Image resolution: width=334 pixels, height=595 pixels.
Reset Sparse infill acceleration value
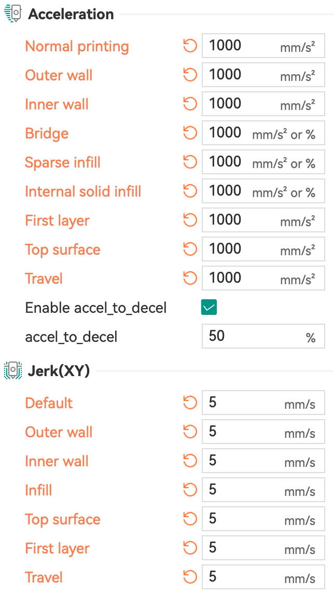[190, 162]
